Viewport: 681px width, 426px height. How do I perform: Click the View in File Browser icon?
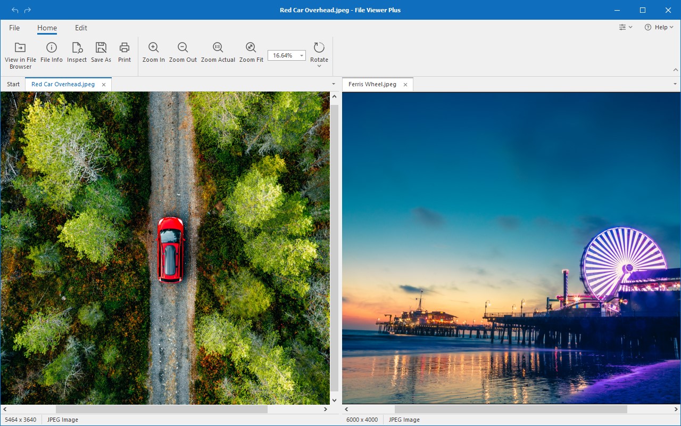(20, 47)
